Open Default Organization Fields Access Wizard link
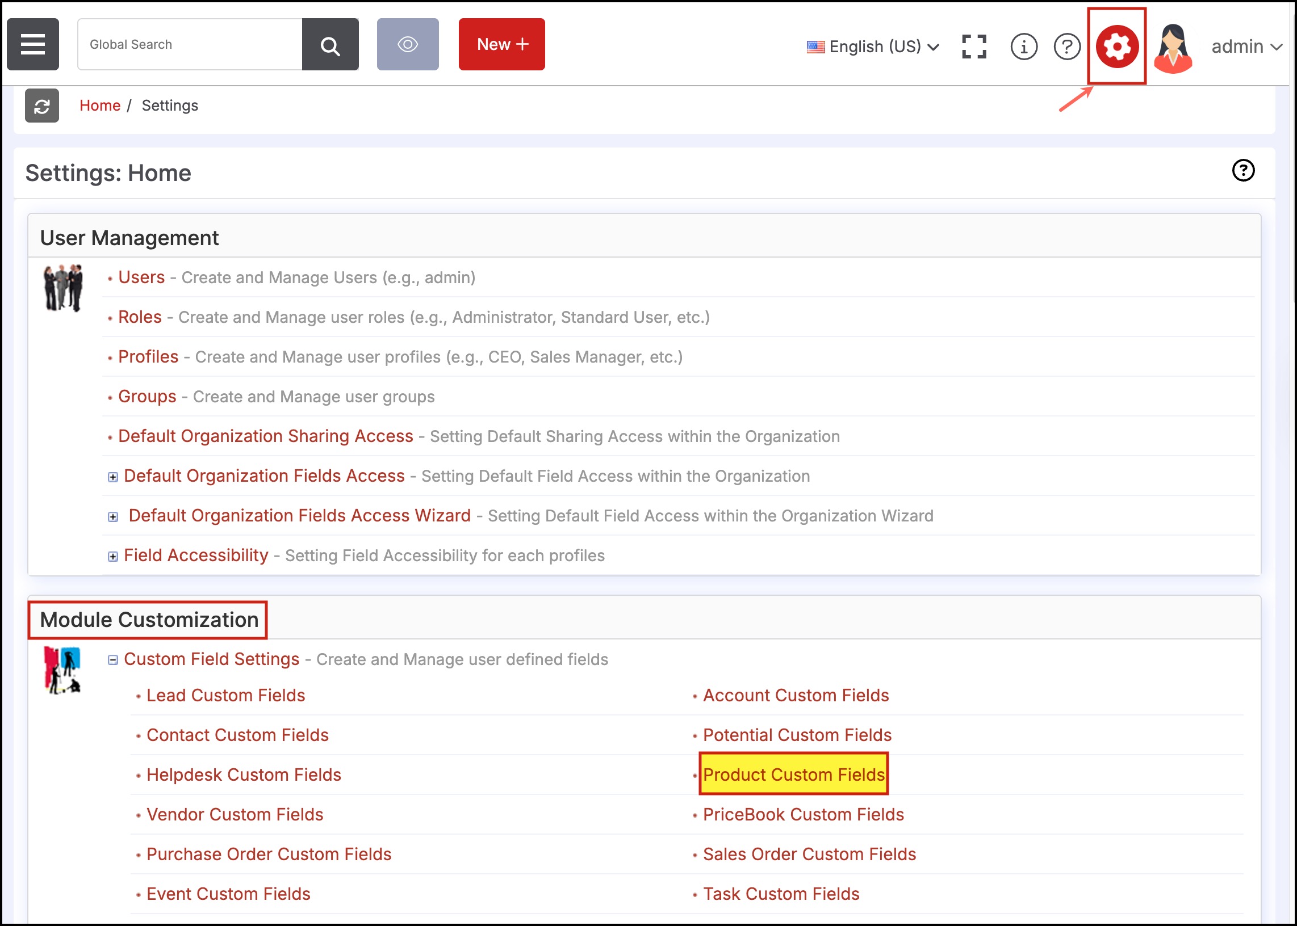1297x926 pixels. pos(300,515)
